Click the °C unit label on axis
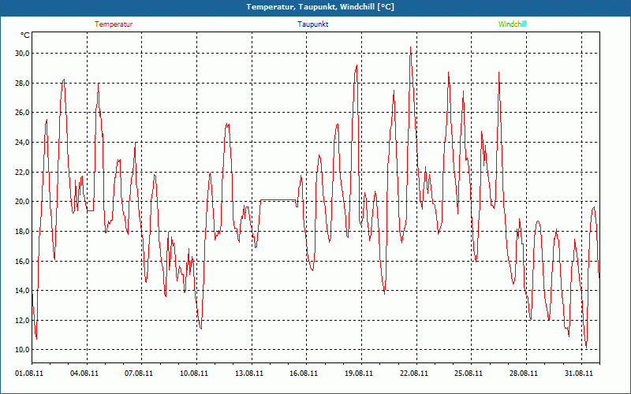 [x=24, y=35]
